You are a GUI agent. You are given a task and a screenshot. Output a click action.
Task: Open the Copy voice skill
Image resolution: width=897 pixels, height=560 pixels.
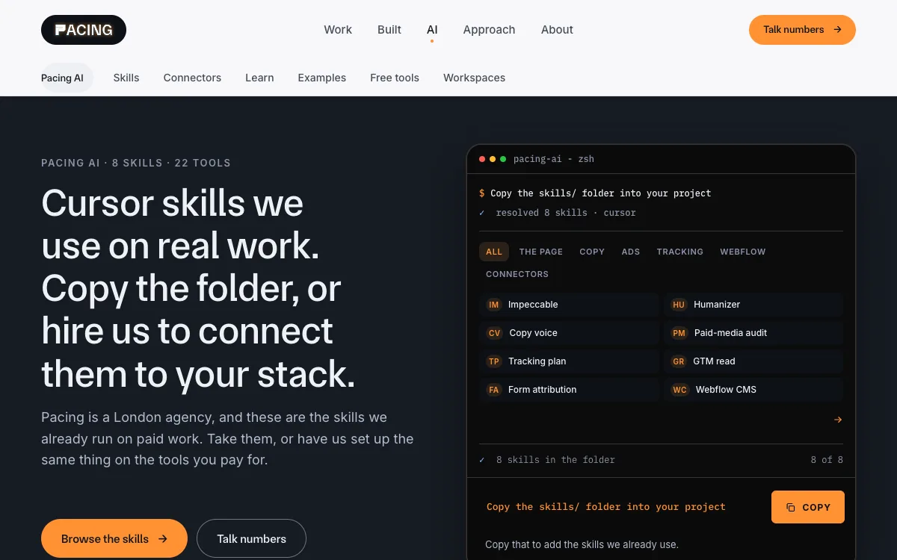click(569, 333)
